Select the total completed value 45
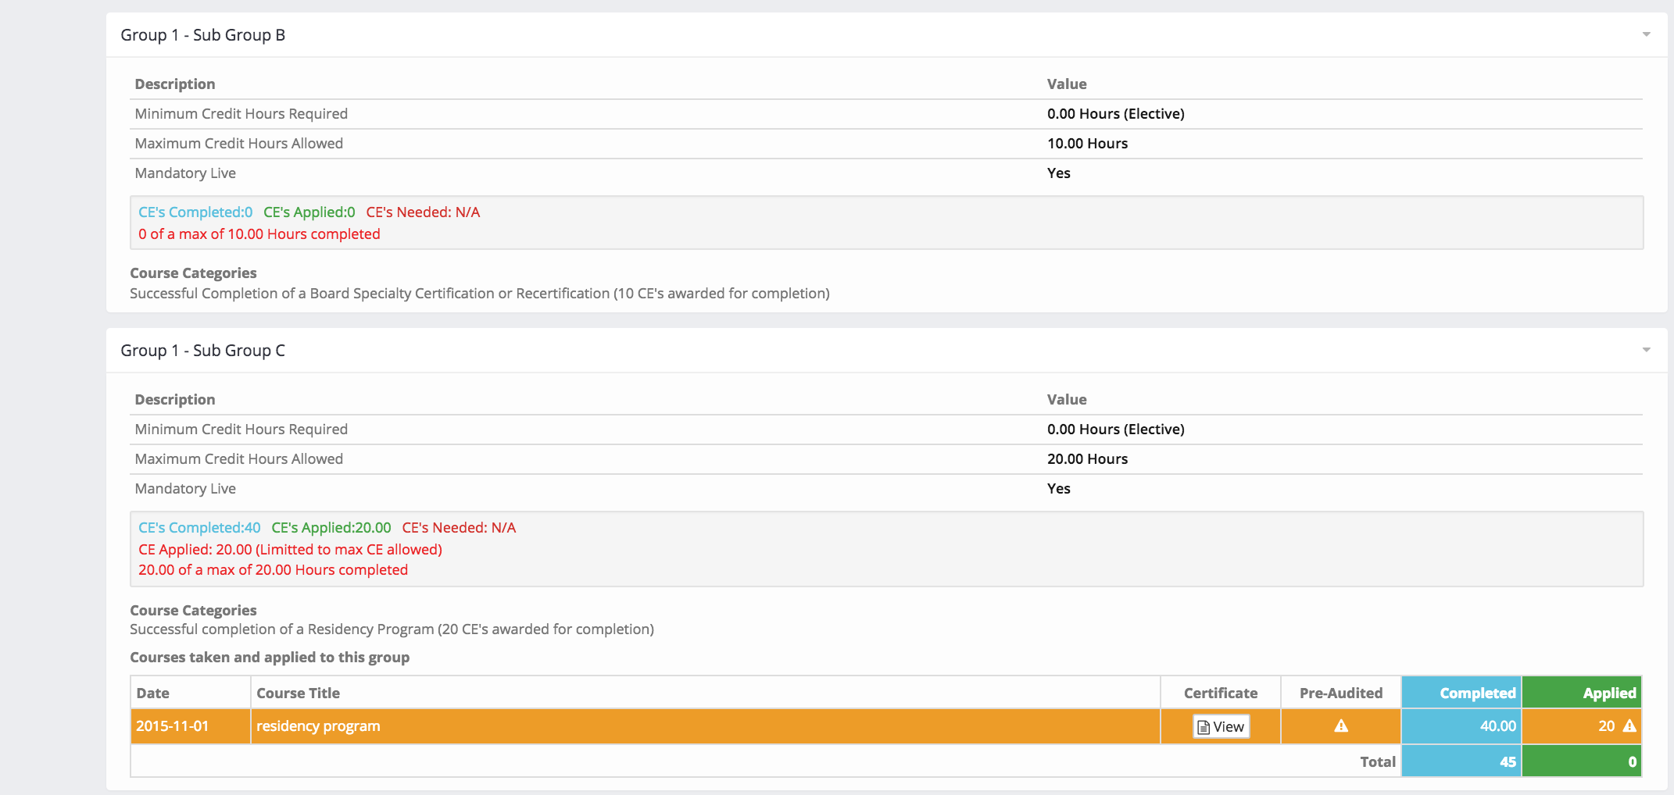This screenshot has width=1674, height=795. coord(1461,761)
